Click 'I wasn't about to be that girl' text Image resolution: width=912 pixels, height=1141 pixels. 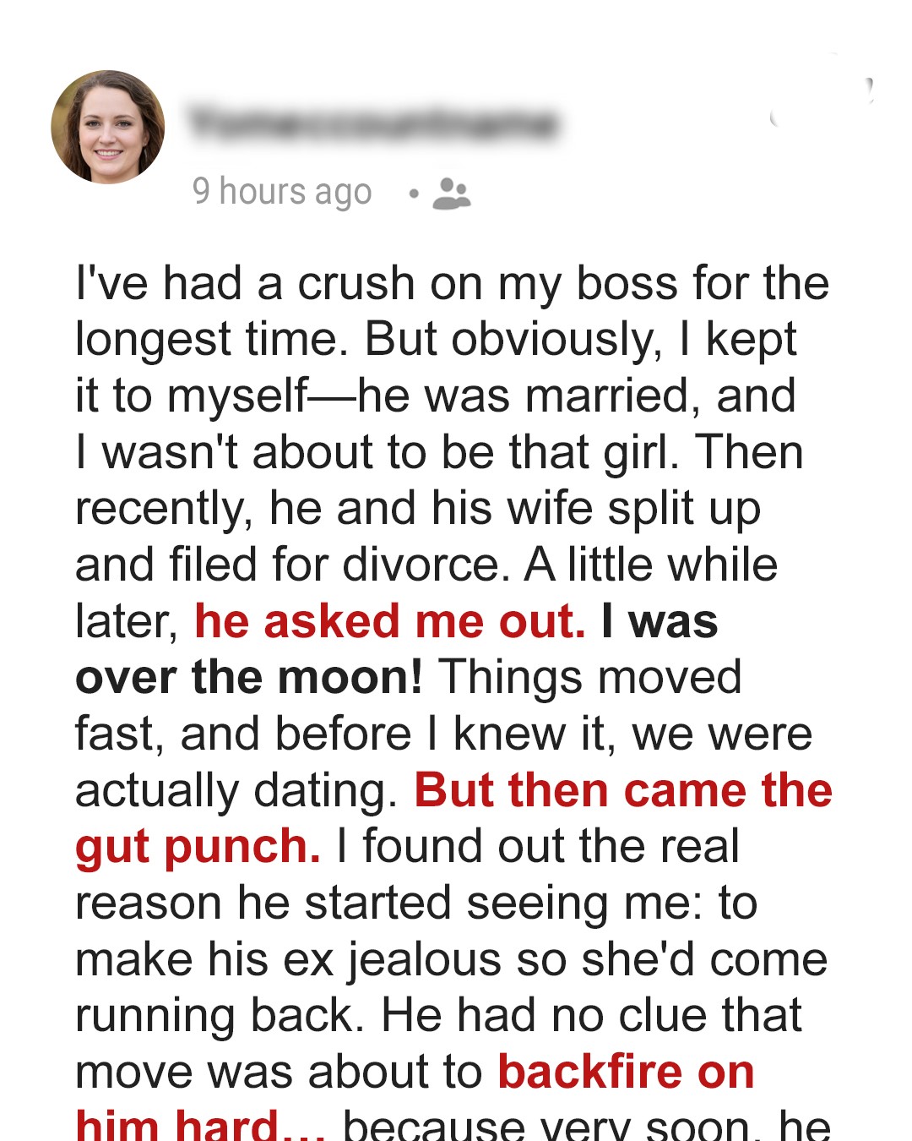click(377, 451)
